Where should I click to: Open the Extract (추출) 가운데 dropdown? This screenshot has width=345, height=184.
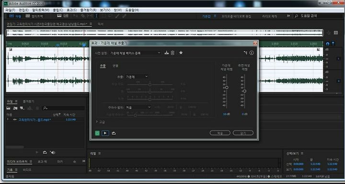pos(137,76)
